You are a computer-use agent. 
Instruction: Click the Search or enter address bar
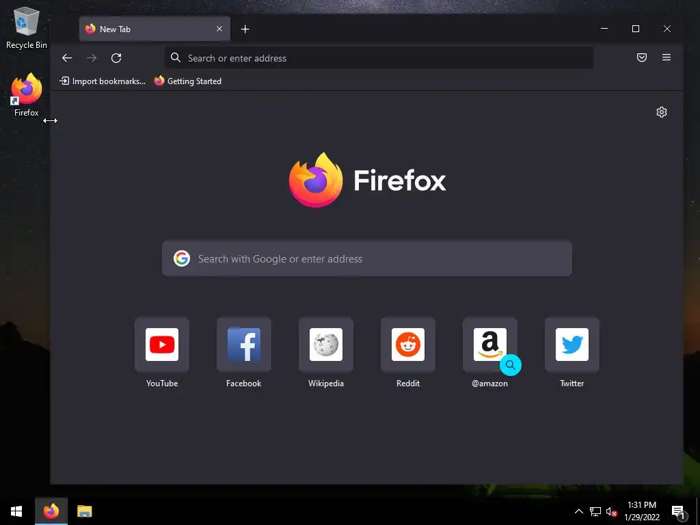tap(379, 58)
